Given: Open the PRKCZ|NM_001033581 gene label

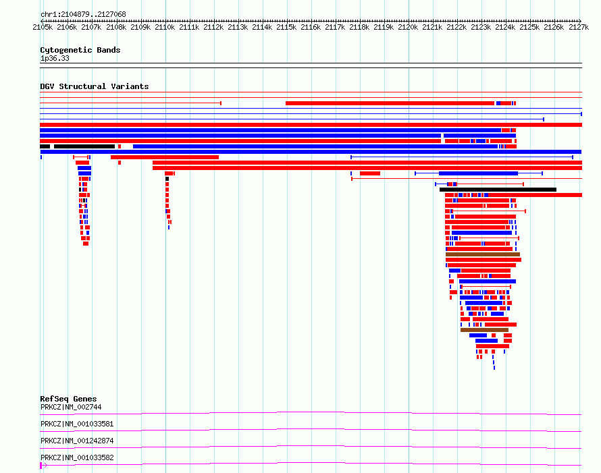Looking at the screenshot, I should [x=77, y=424].
